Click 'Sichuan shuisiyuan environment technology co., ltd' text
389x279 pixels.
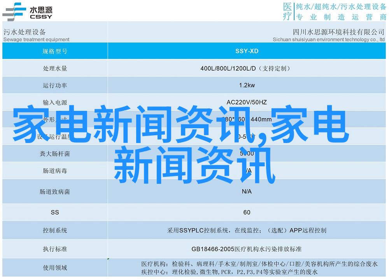coord(329,39)
